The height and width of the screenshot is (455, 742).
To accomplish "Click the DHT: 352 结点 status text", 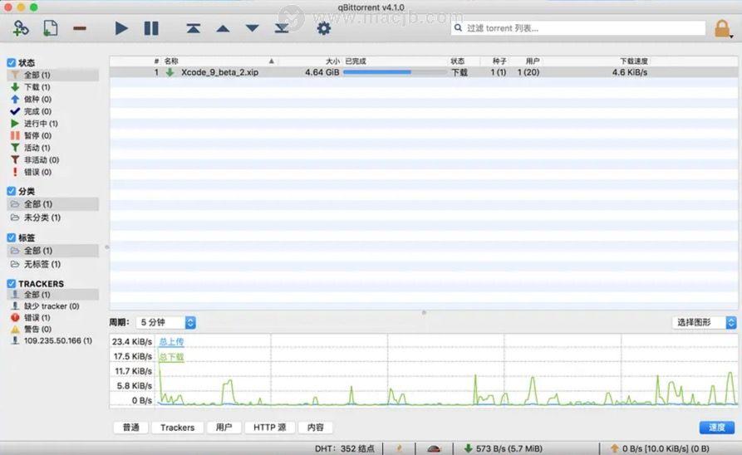I will tap(345, 448).
